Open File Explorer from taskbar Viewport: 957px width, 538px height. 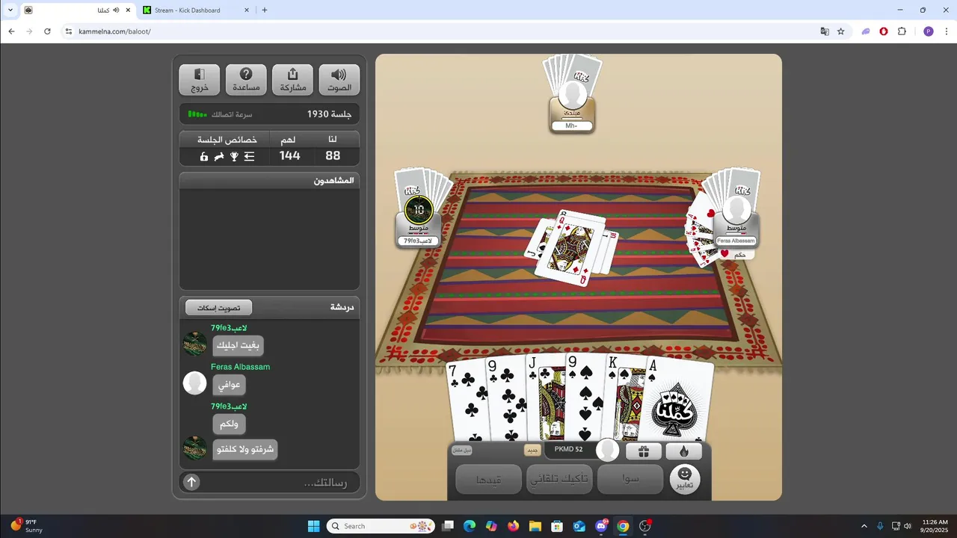coord(535,526)
